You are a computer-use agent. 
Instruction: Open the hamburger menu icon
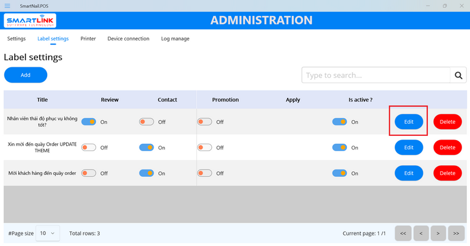click(x=7, y=6)
